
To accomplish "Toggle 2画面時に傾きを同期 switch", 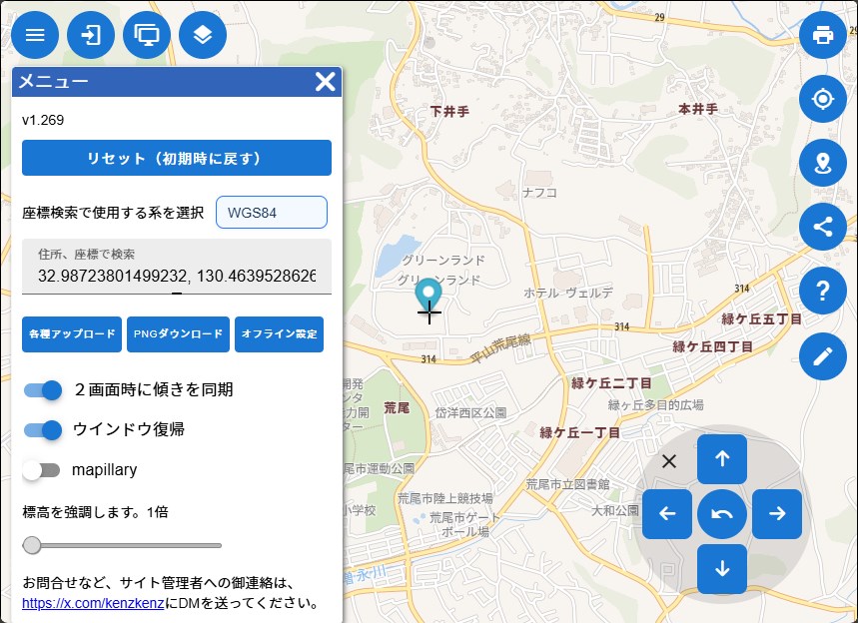I will coord(43,389).
